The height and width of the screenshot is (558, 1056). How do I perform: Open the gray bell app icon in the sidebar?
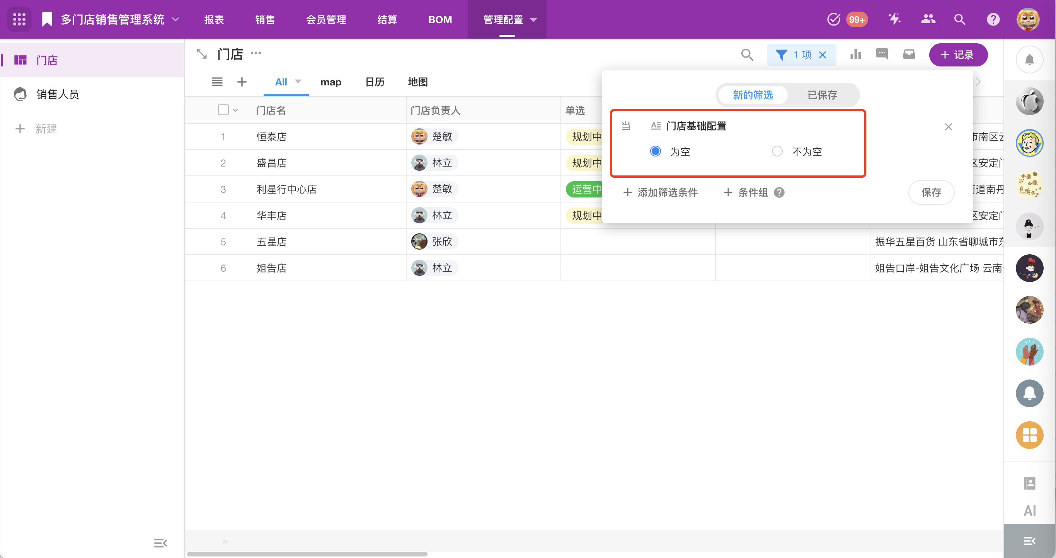click(x=1029, y=393)
